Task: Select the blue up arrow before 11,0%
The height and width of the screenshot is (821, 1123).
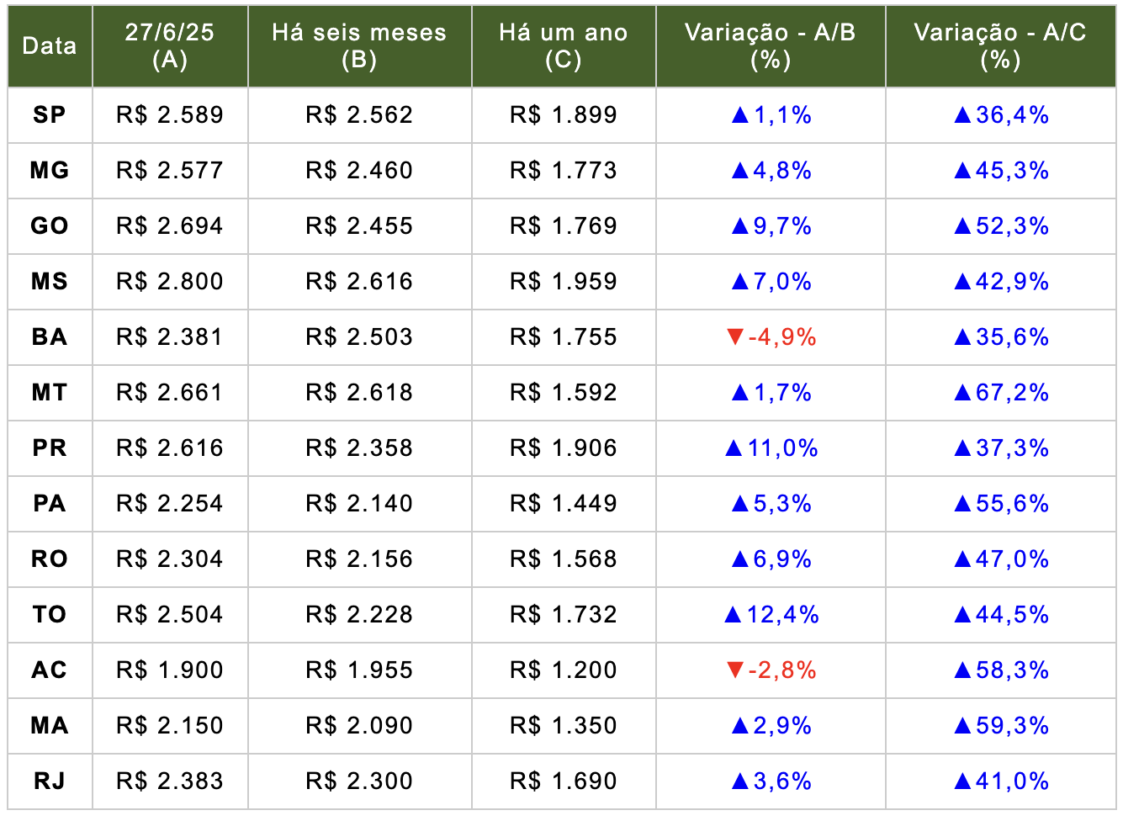Action: pos(734,448)
